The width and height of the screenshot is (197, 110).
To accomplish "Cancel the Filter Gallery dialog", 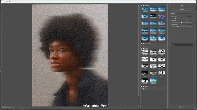I will (x=182, y=9).
